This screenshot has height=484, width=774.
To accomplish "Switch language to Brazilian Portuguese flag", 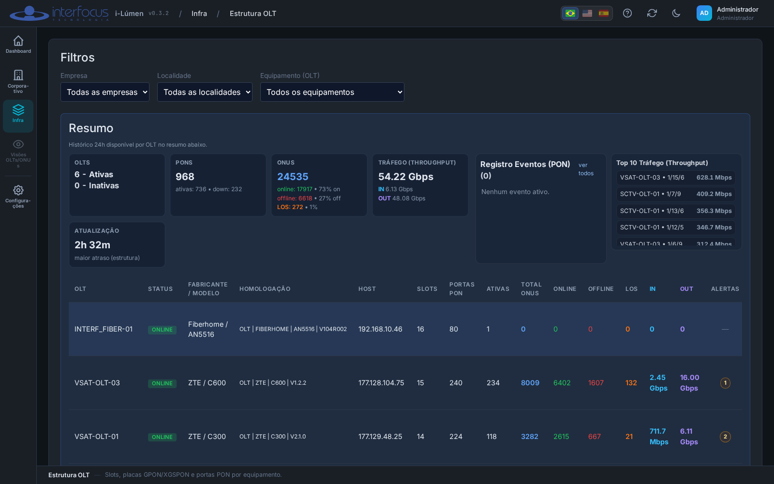I will (x=570, y=13).
